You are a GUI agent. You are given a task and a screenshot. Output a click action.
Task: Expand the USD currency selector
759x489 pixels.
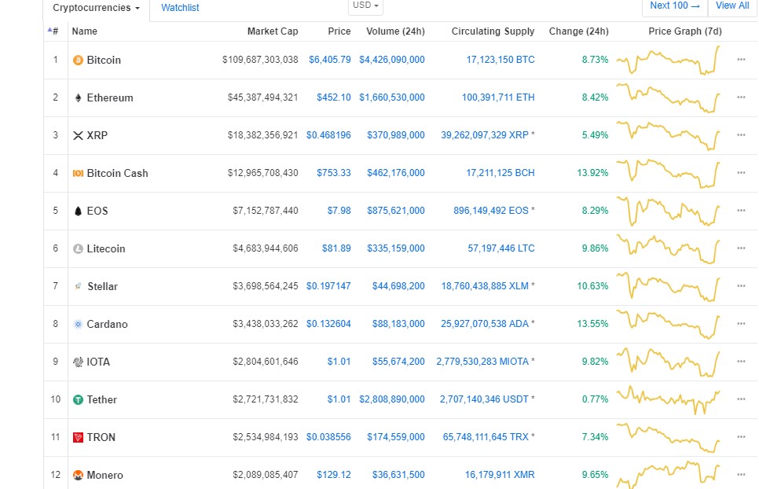click(365, 6)
